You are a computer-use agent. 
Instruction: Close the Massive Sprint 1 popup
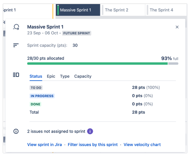coord(177,27)
